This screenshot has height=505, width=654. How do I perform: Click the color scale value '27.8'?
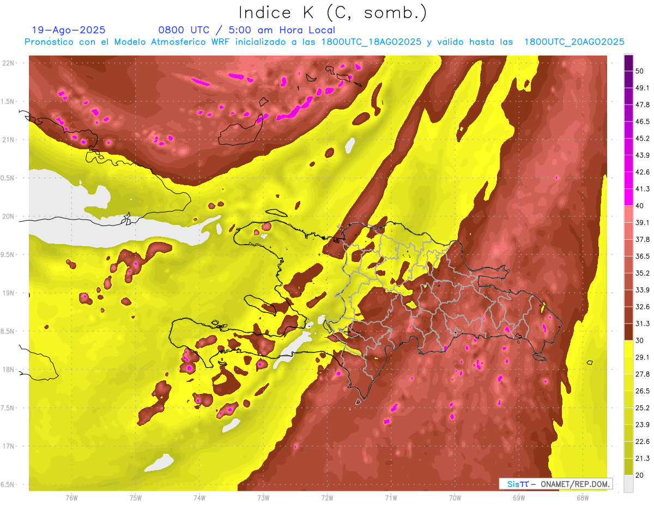click(x=643, y=375)
